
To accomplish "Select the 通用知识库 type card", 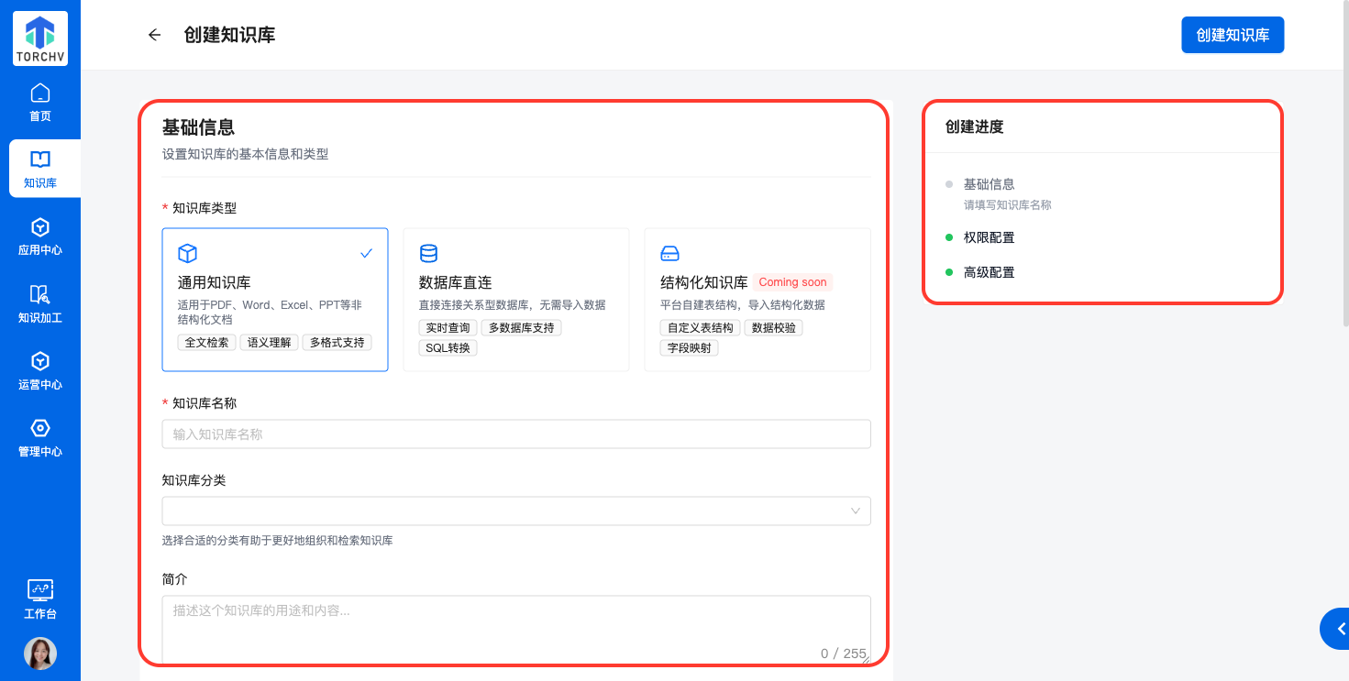I will point(275,300).
